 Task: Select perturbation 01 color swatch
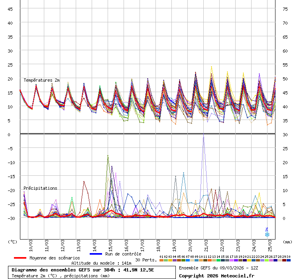pos(161,260)
